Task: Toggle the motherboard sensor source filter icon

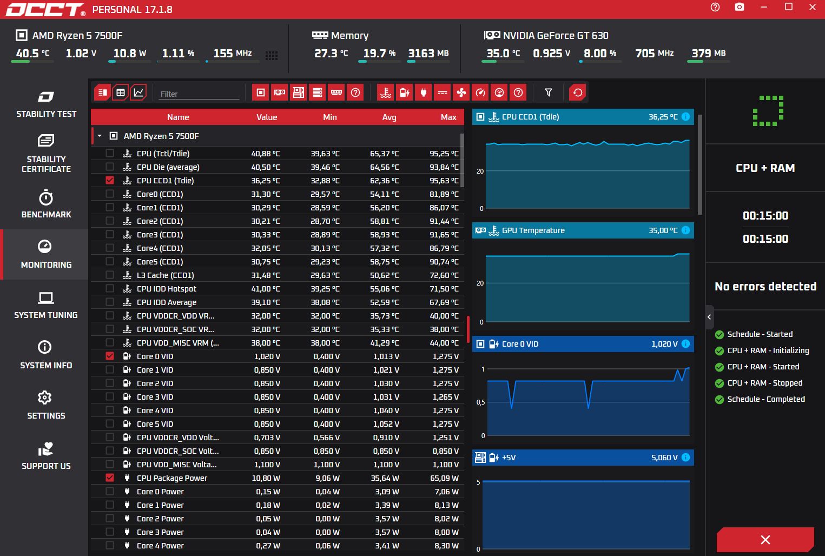Action: coord(299,92)
